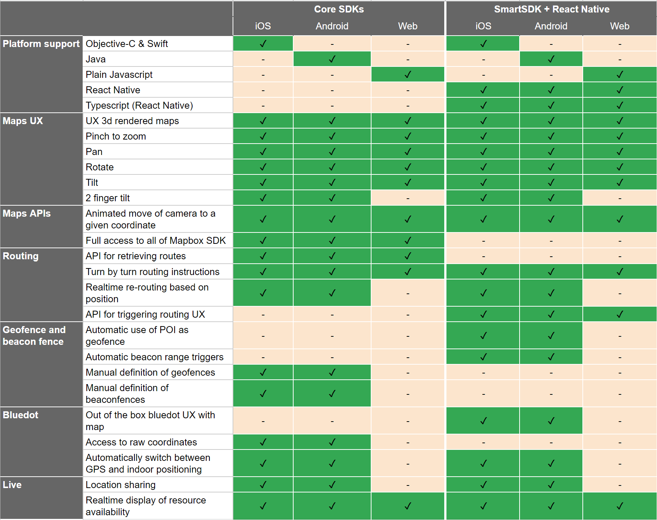Select the Platform support category cell
657x520 pixels.
point(42,74)
